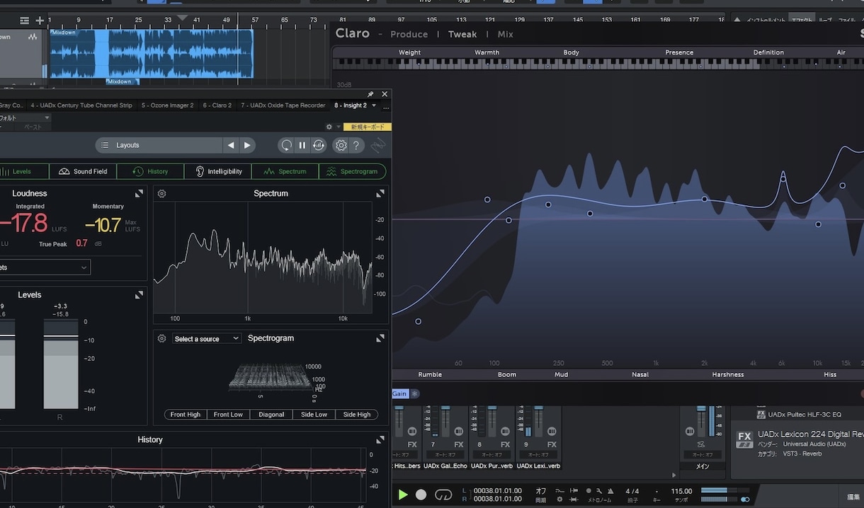Image resolution: width=864 pixels, height=508 pixels.
Task: Add a new track with plus icon
Action: pyautogui.click(x=40, y=21)
